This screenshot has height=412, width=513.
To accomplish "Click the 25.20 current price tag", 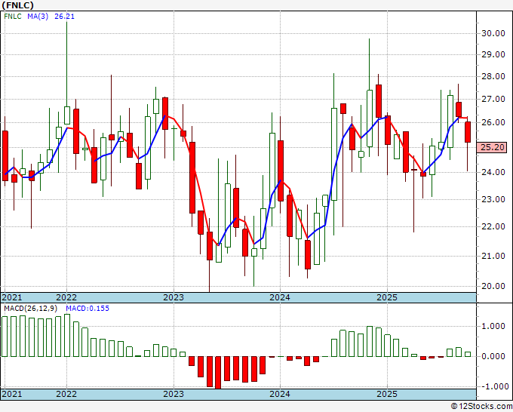I will pyautogui.click(x=493, y=147).
